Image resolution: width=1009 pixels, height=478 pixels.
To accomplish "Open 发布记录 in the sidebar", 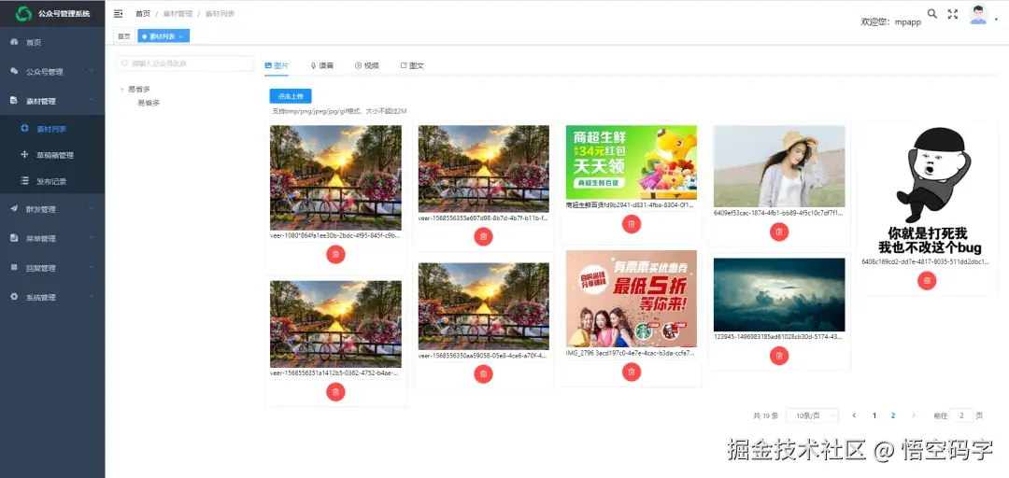I will tap(52, 181).
